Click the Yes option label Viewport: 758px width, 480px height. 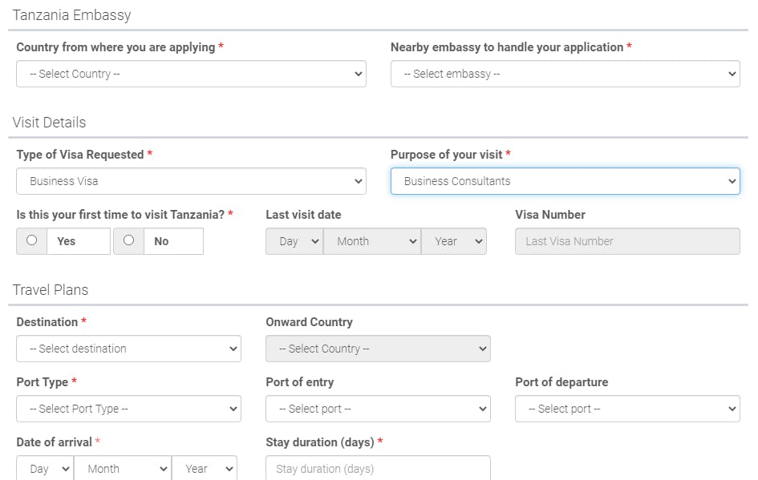67,241
